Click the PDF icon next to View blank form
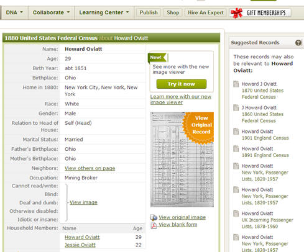The width and height of the screenshot is (304, 252). click(x=154, y=225)
